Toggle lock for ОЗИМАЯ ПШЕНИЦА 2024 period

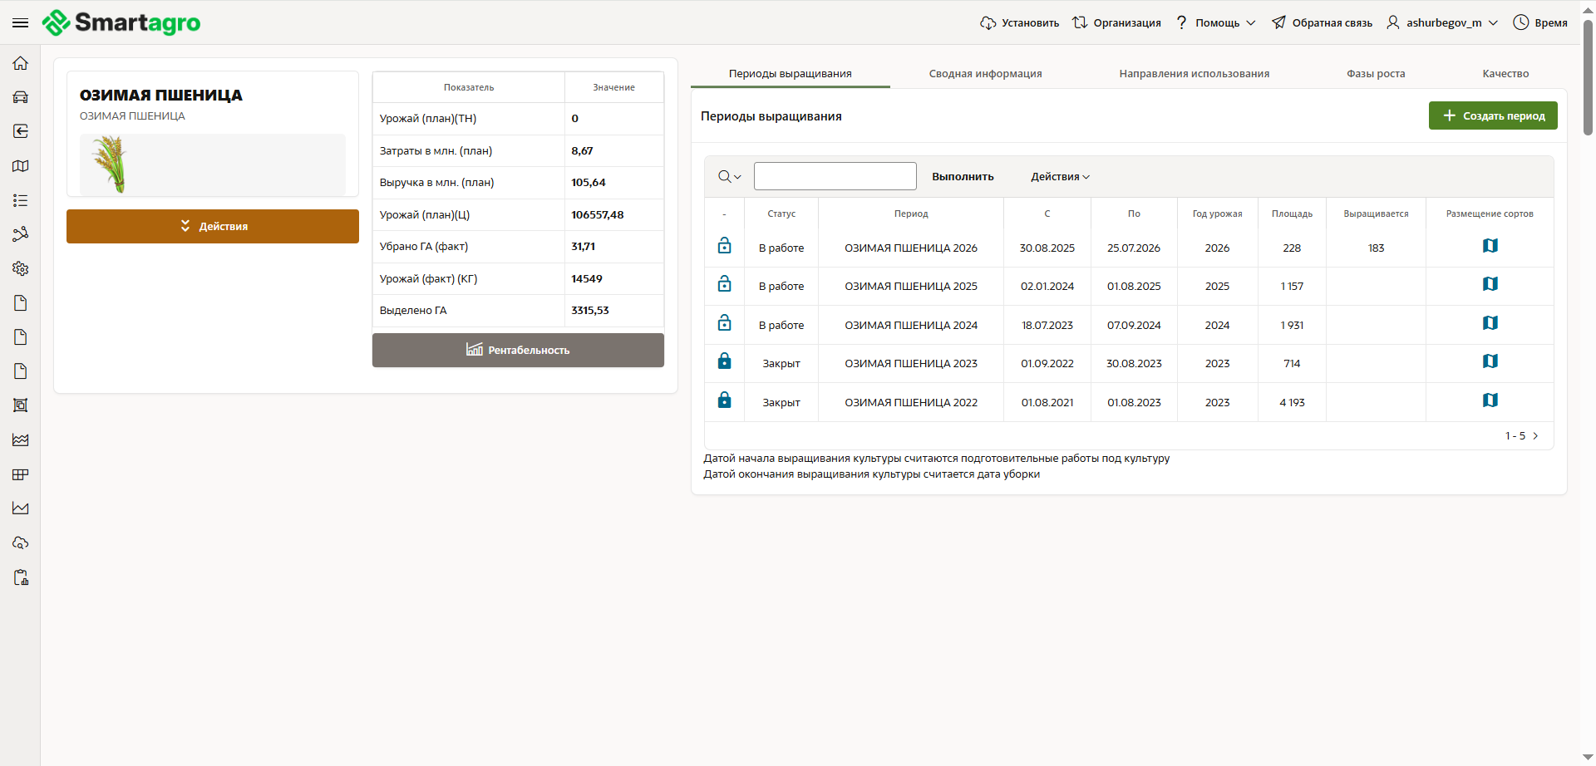(x=724, y=323)
